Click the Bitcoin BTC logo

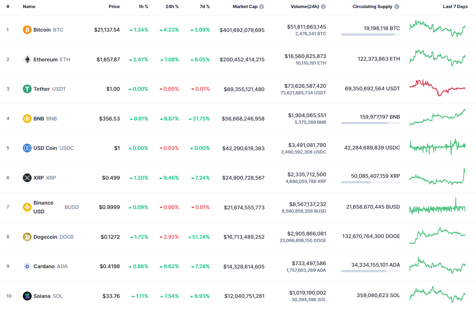click(27, 30)
